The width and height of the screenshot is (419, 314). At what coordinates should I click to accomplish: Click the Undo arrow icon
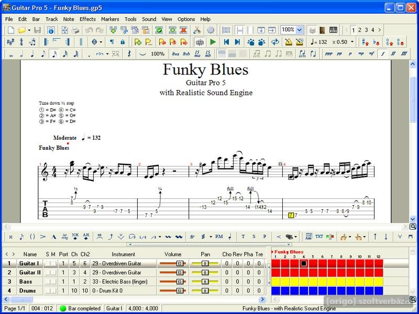(89, 30)
